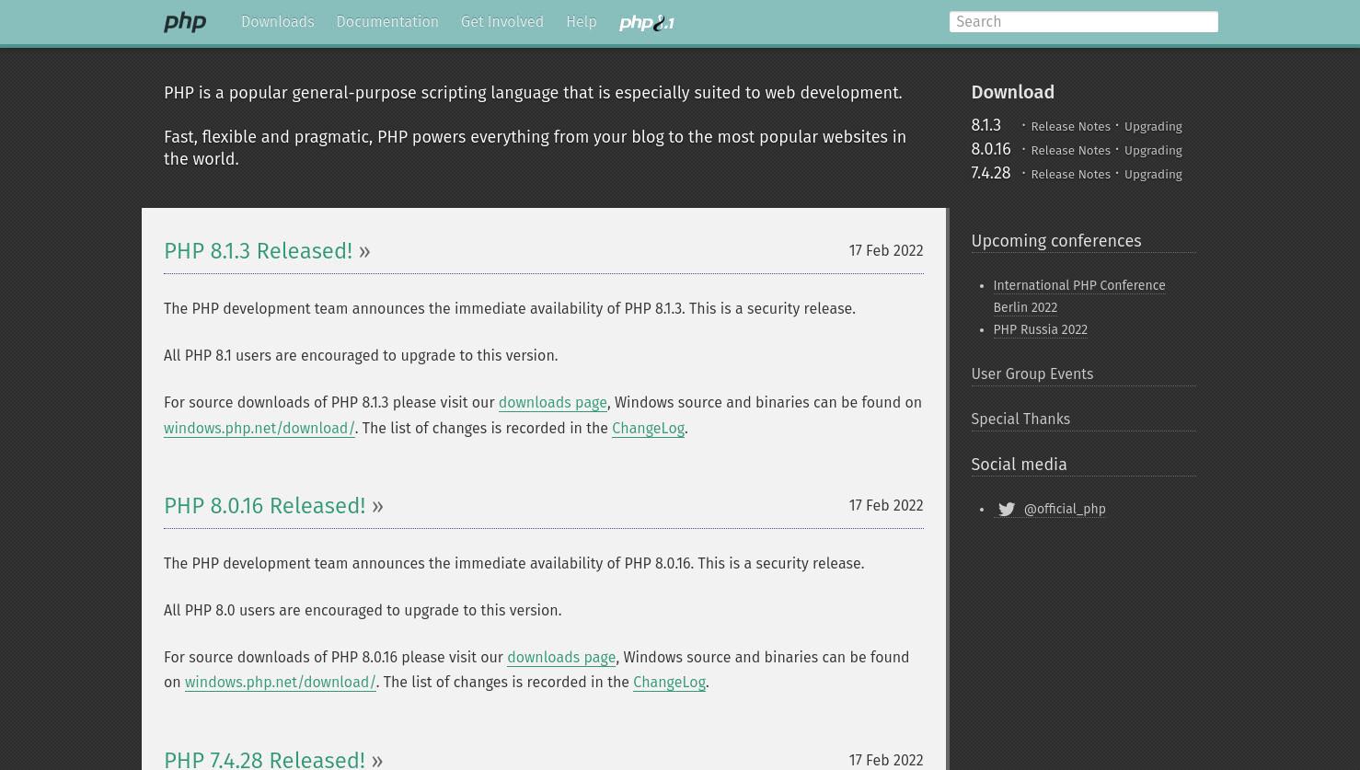
Task: Click windows.php.net/download/ link in 8.0.16 post
Action: point(280,683)
